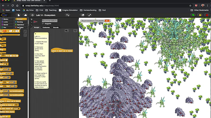Toggle the draggable checkbox
Image resolution: width=211 pixels, height=118 pixels.
tap(43, 24)
